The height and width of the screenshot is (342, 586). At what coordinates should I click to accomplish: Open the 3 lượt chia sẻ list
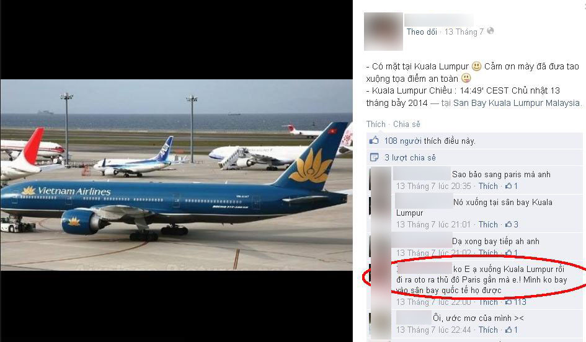[x=410, y=157]
